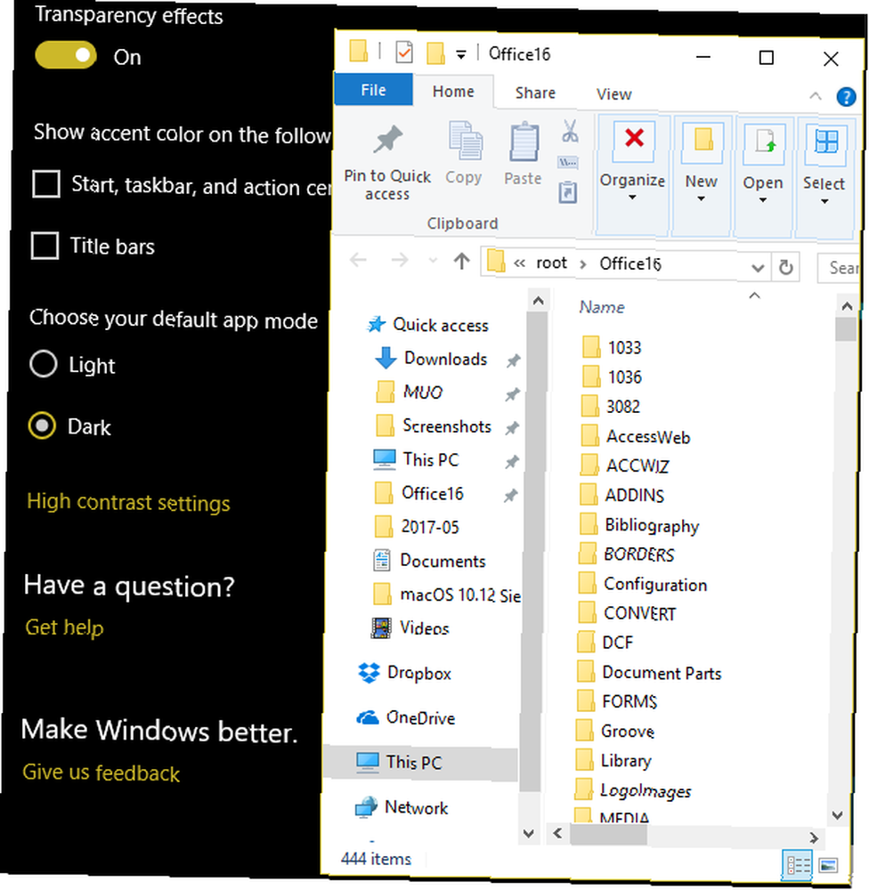Click the Copy icon in Clipboard group
The height and width of the screenshot is (890, 869).
[465, 142]
